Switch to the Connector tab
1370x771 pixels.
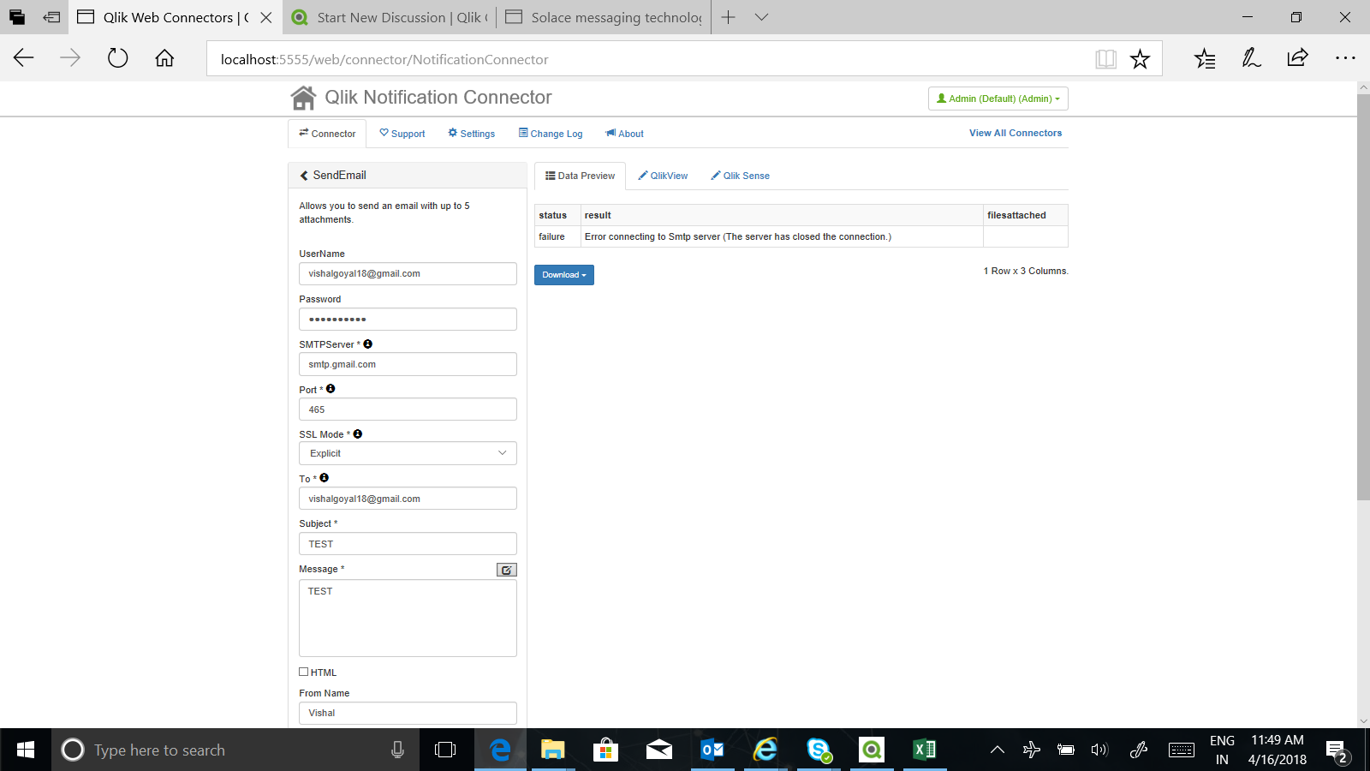(x=327, y=134)
